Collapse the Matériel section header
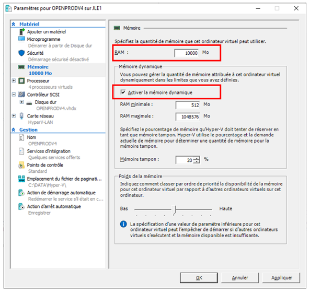 14,24
